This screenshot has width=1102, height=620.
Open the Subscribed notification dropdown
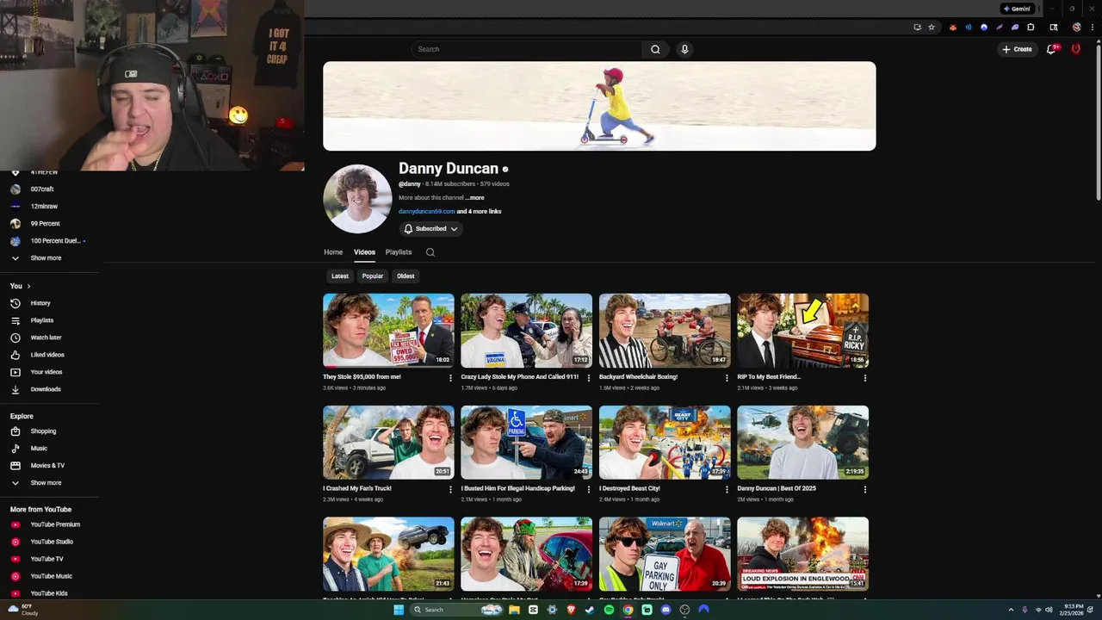431,229
